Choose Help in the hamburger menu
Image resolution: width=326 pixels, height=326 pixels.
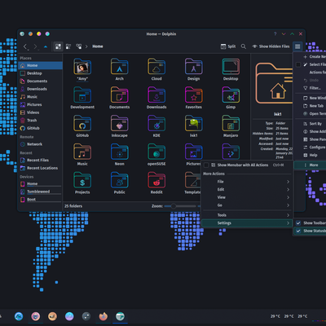pyautogui.click(x=310, y=155)
